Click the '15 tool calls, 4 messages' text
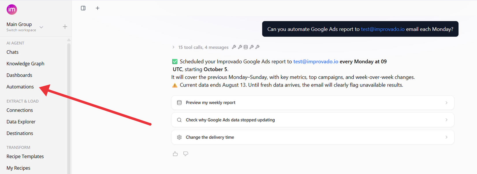This screenshot has height=174, width=477. (x=203, y=47)
